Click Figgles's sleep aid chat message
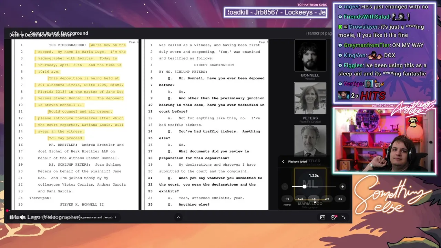The width and height of the screenshot is (441, 248). click(382, 70)
